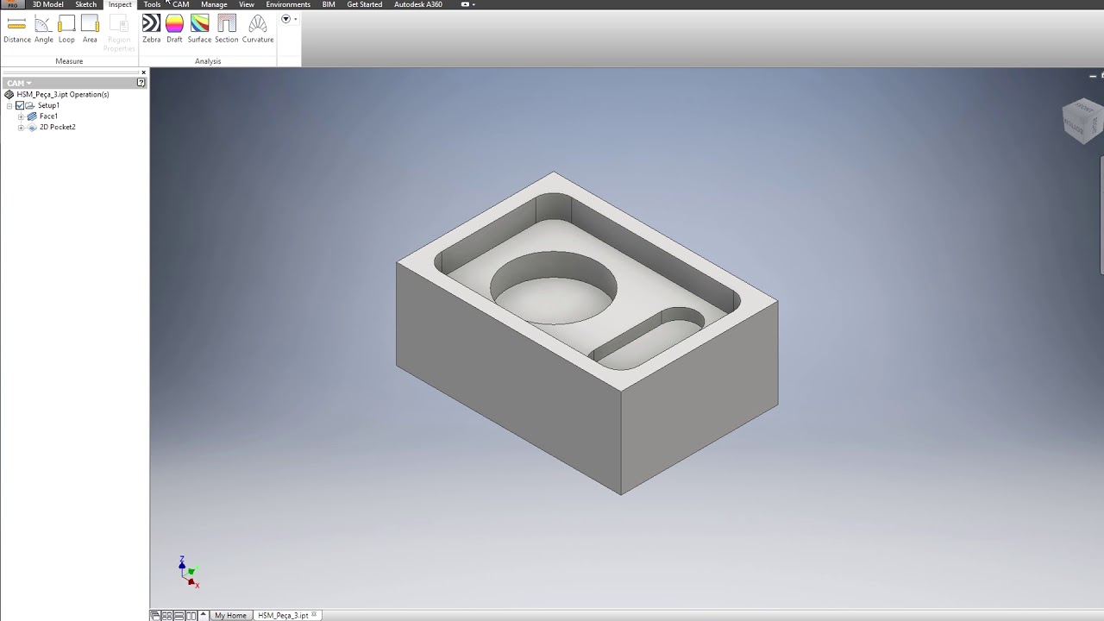Expand the document tabs up arrow
The width and height of the screenshot is (1104, 621).
(x=204, y=616)
